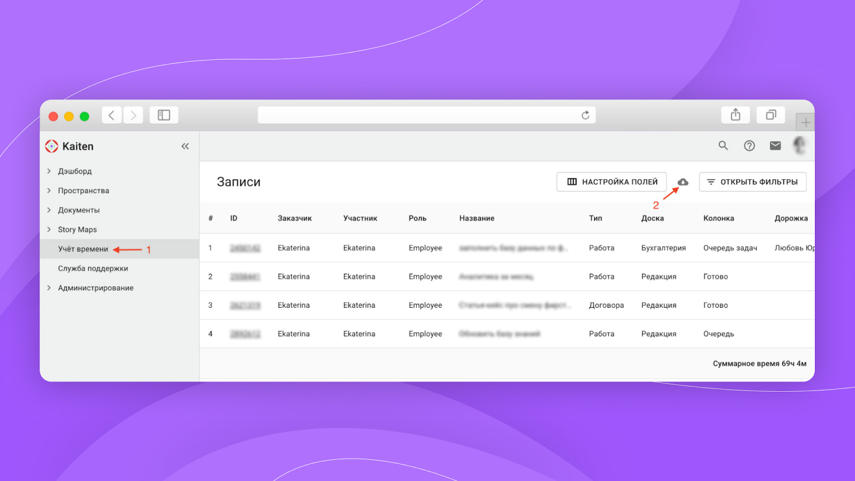Click the Доска column header

[652, 218]
